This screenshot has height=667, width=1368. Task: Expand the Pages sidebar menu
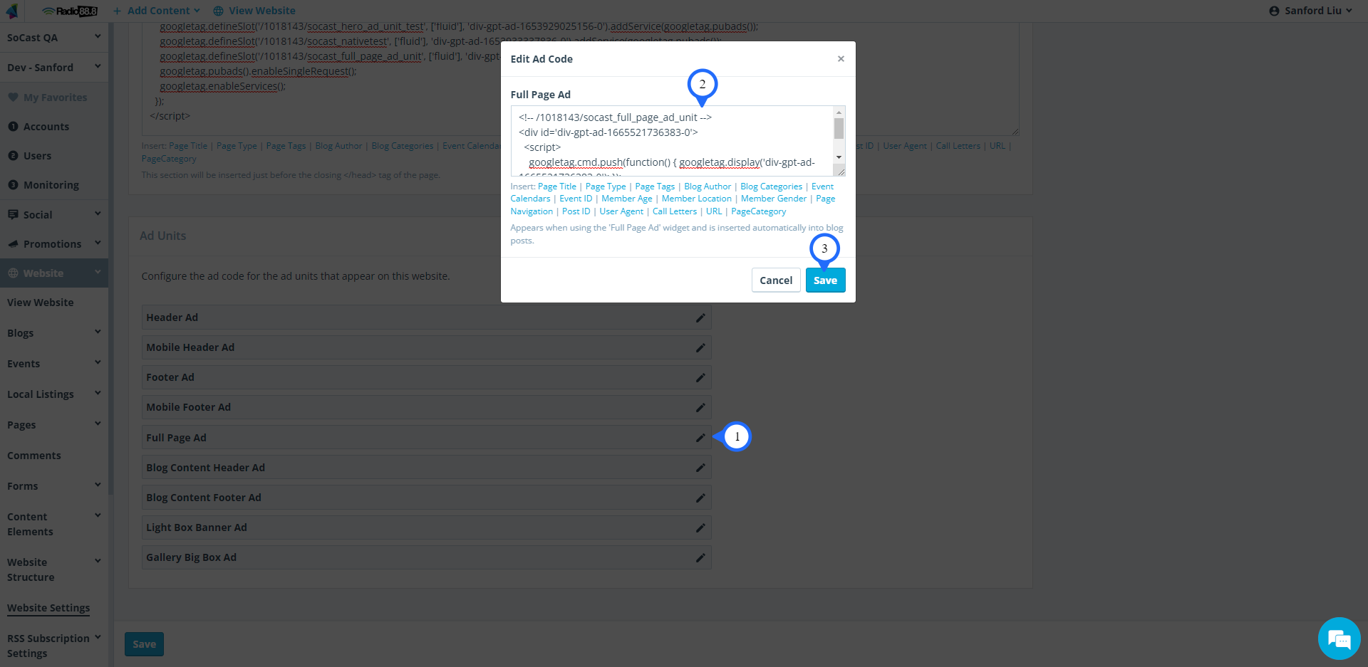pos(54,425)
